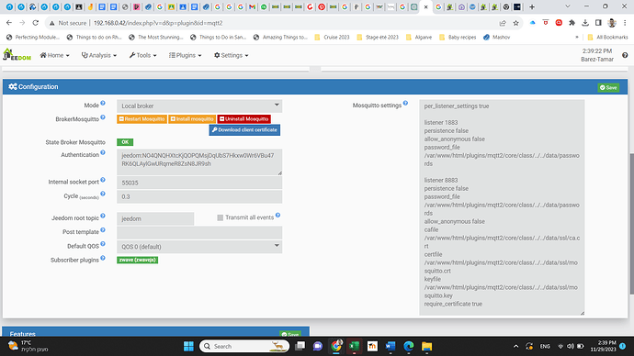Image resolution: width=634 pixels, height=356 pixels.
Task: Open the browser extensions puzzle icon
Action: (572, 23)
